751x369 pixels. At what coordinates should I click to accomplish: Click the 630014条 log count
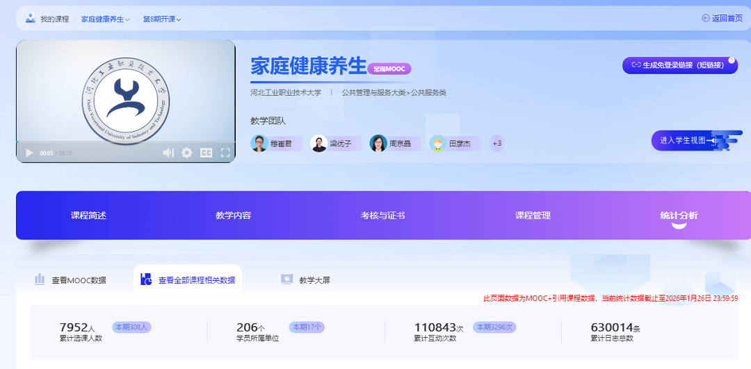tap(616, 327)
